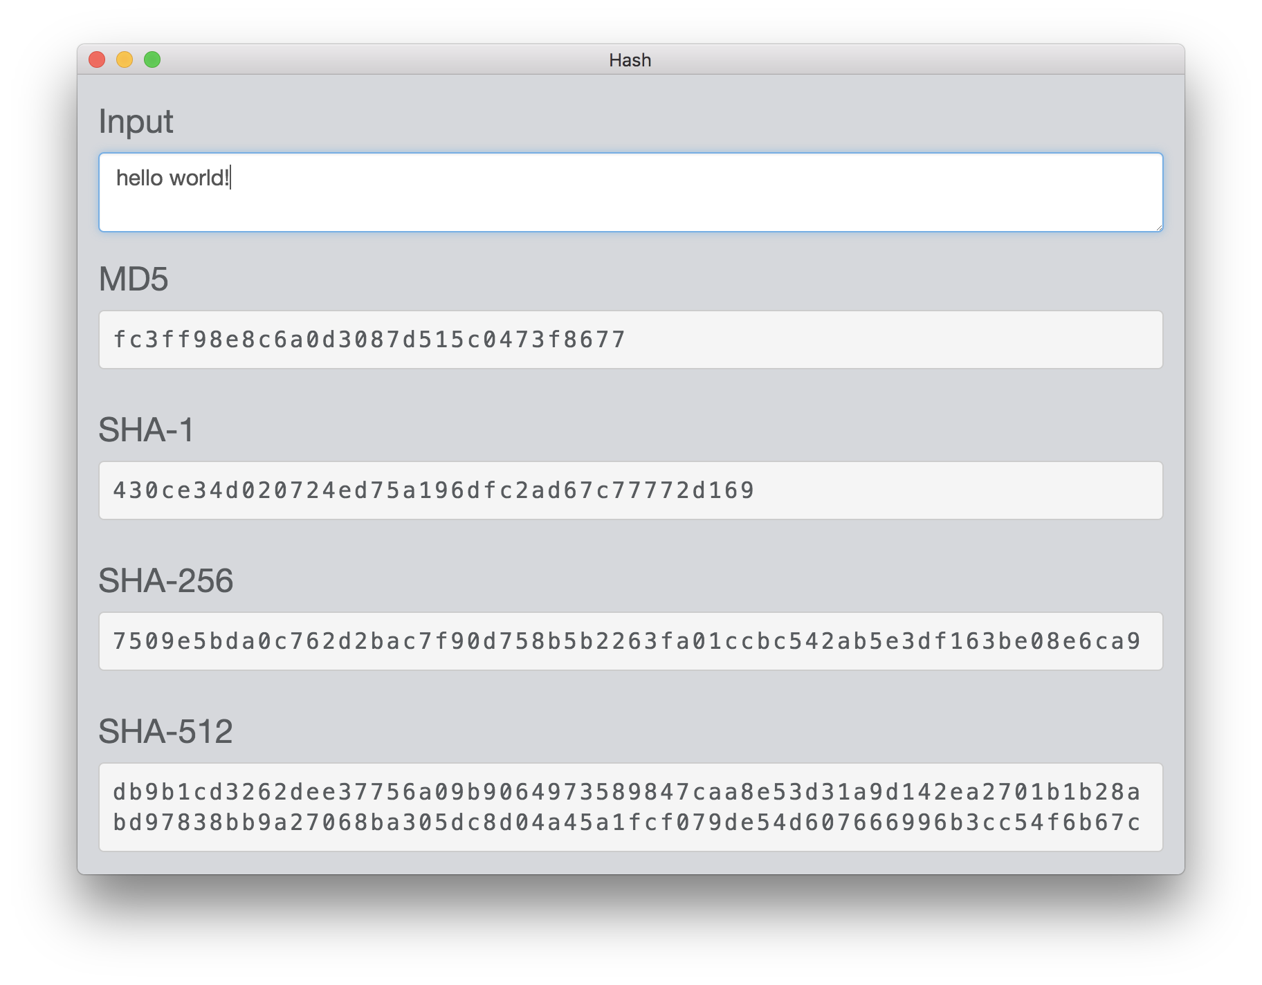This screenshot has width=1262, height=985.
Task: Click the green zoom traffic light icon
Action: click(x=152, y=59)
